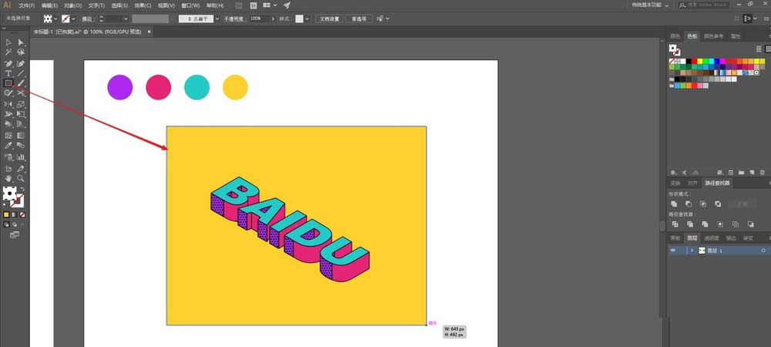
Task: Switch to the 色板 swatches tab
Action: click(x=692, y=36)
